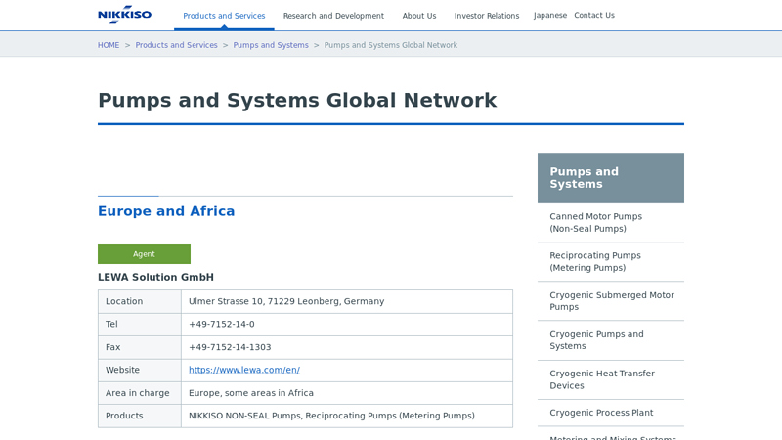Select the Ulmer Strasse address cell

pyautogui.click(x=347, y=301)
